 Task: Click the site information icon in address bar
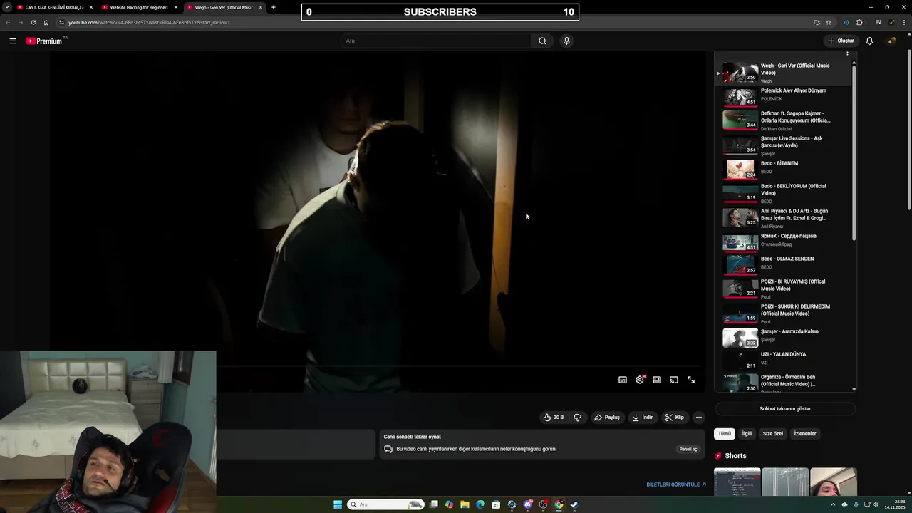[61, 22]
